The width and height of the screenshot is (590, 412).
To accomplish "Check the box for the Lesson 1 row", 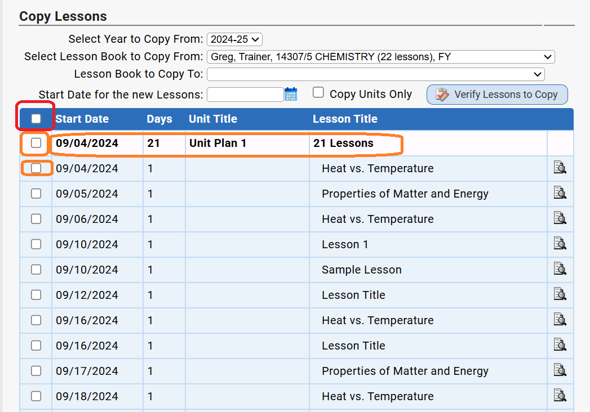I will 36,244.
